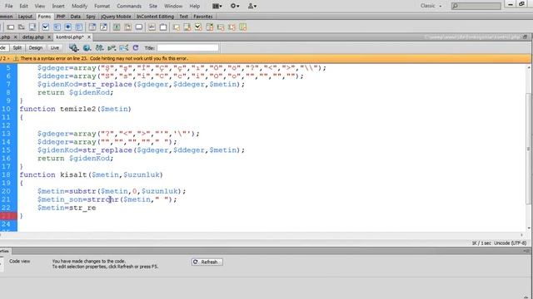This screenshot has width=533, height=299.
Task: Insert Spry Validation Text Field
Action: [176, 27]
